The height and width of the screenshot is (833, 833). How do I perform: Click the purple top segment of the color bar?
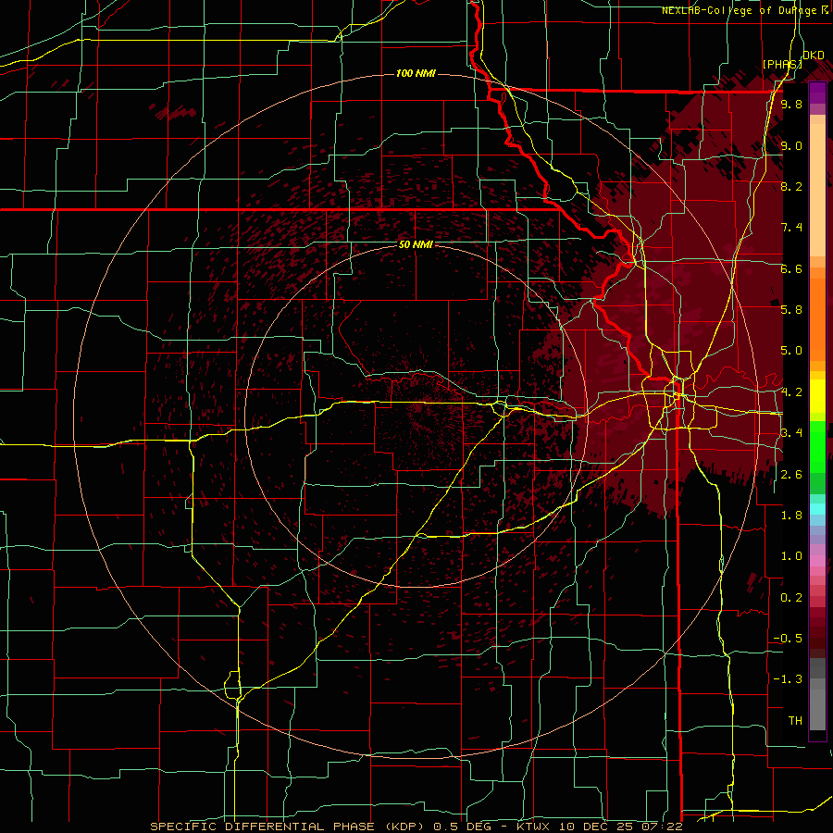(817, 93)
